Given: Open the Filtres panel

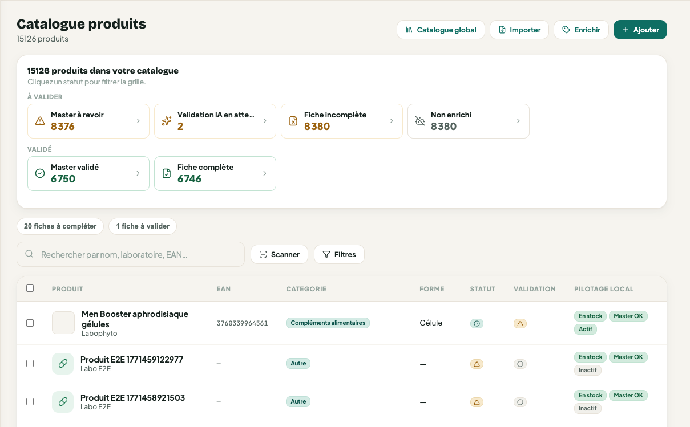Looking at the screenshot, I should [339, 254].
